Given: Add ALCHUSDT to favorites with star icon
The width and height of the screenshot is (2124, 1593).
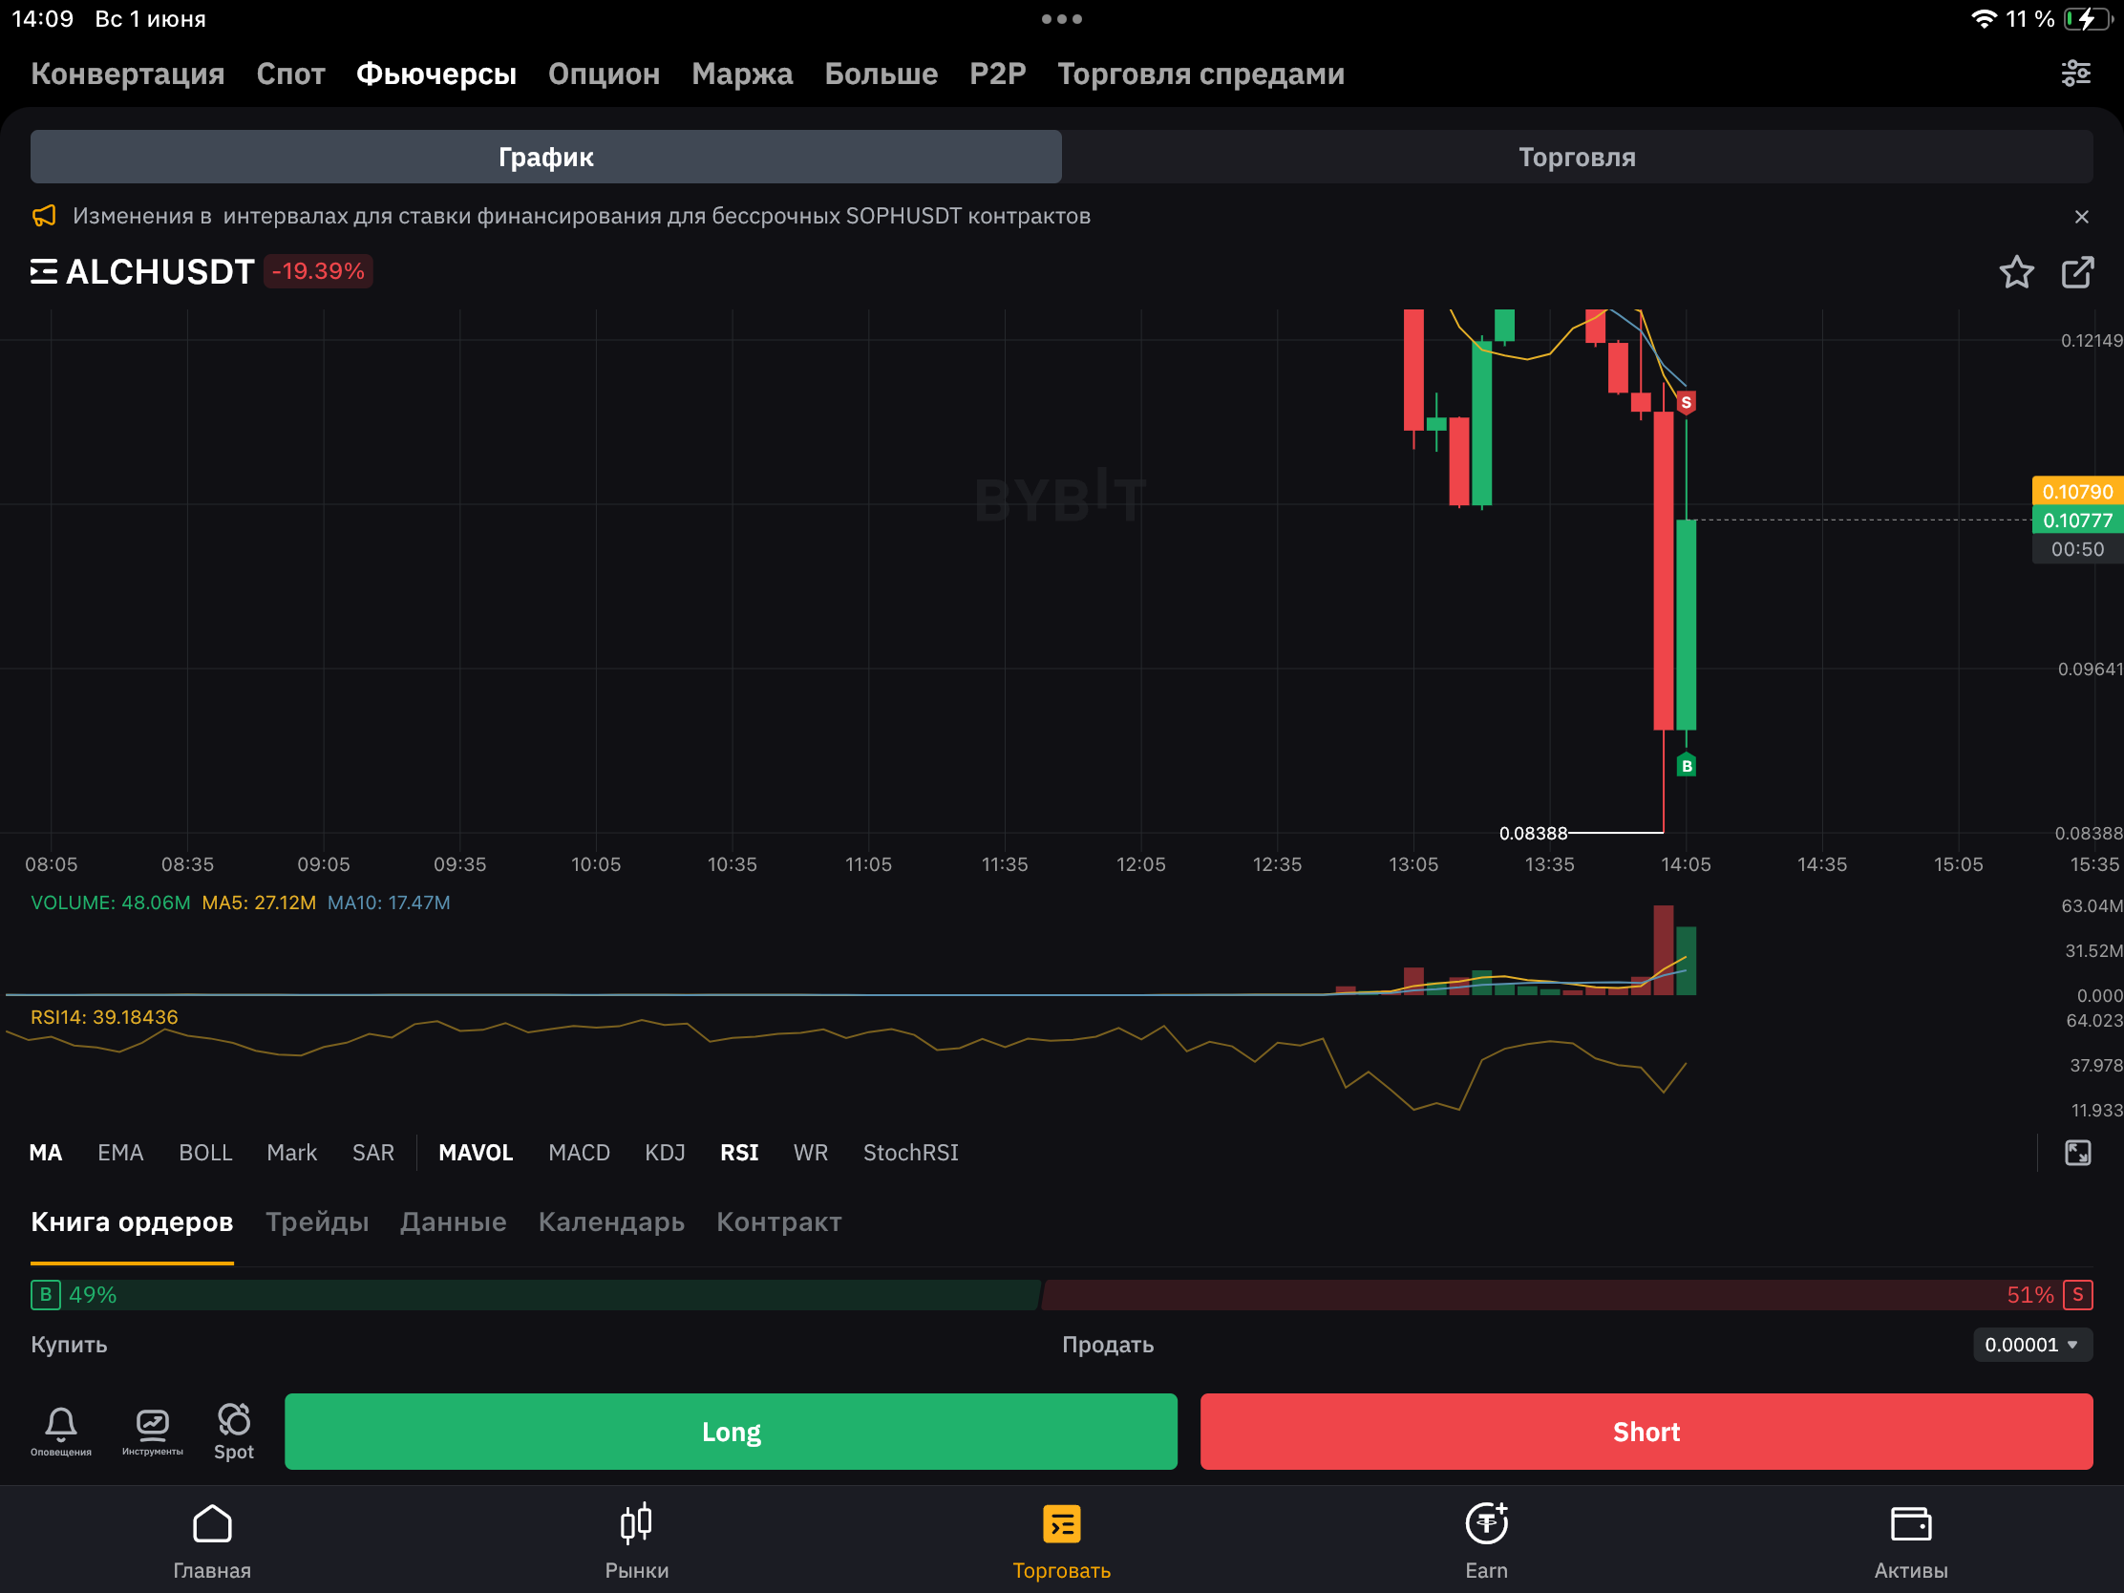Looking at the screenshot, I should click(x=2015, y=272).
